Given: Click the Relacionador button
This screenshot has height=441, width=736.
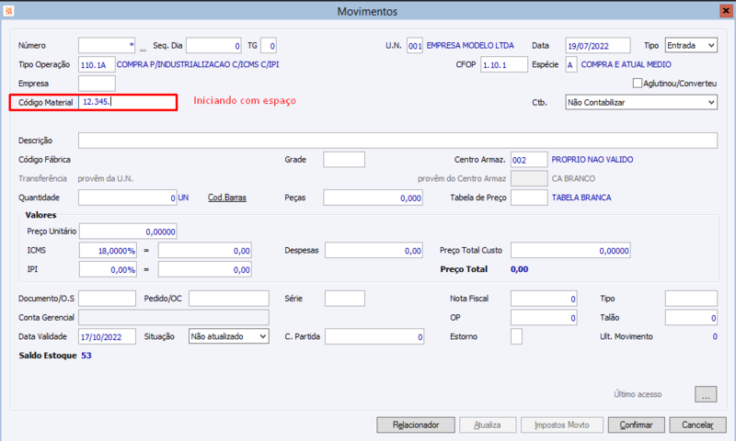Looking at the screenshot, I should pos(416,425).
